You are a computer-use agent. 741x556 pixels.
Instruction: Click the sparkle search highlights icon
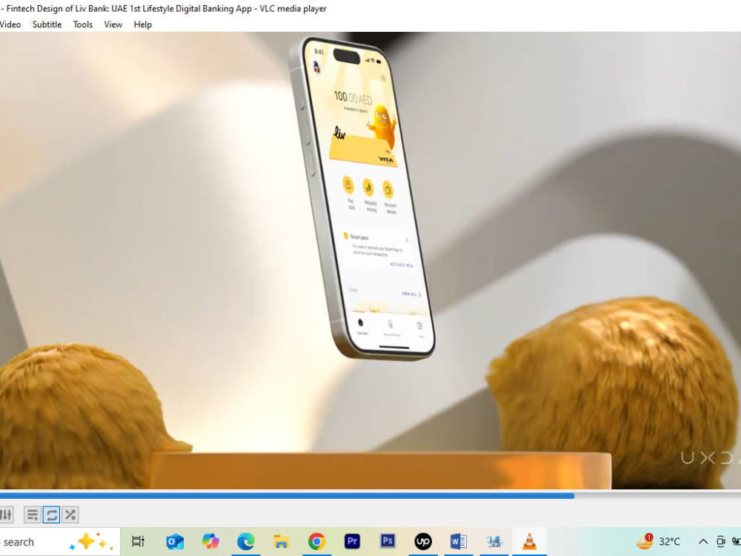point(91,542)
